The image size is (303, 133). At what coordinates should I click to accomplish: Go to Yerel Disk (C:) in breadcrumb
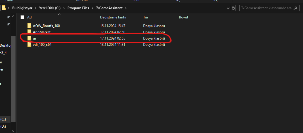[x=50, y=8]
